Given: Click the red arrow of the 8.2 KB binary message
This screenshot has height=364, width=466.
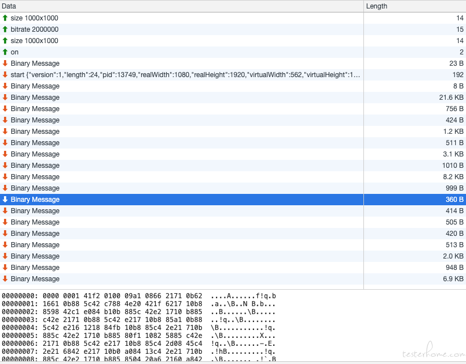Looking at the screenshot, I should pos(5,177).
